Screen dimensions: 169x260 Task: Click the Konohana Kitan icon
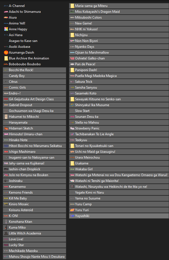(6, 222)
